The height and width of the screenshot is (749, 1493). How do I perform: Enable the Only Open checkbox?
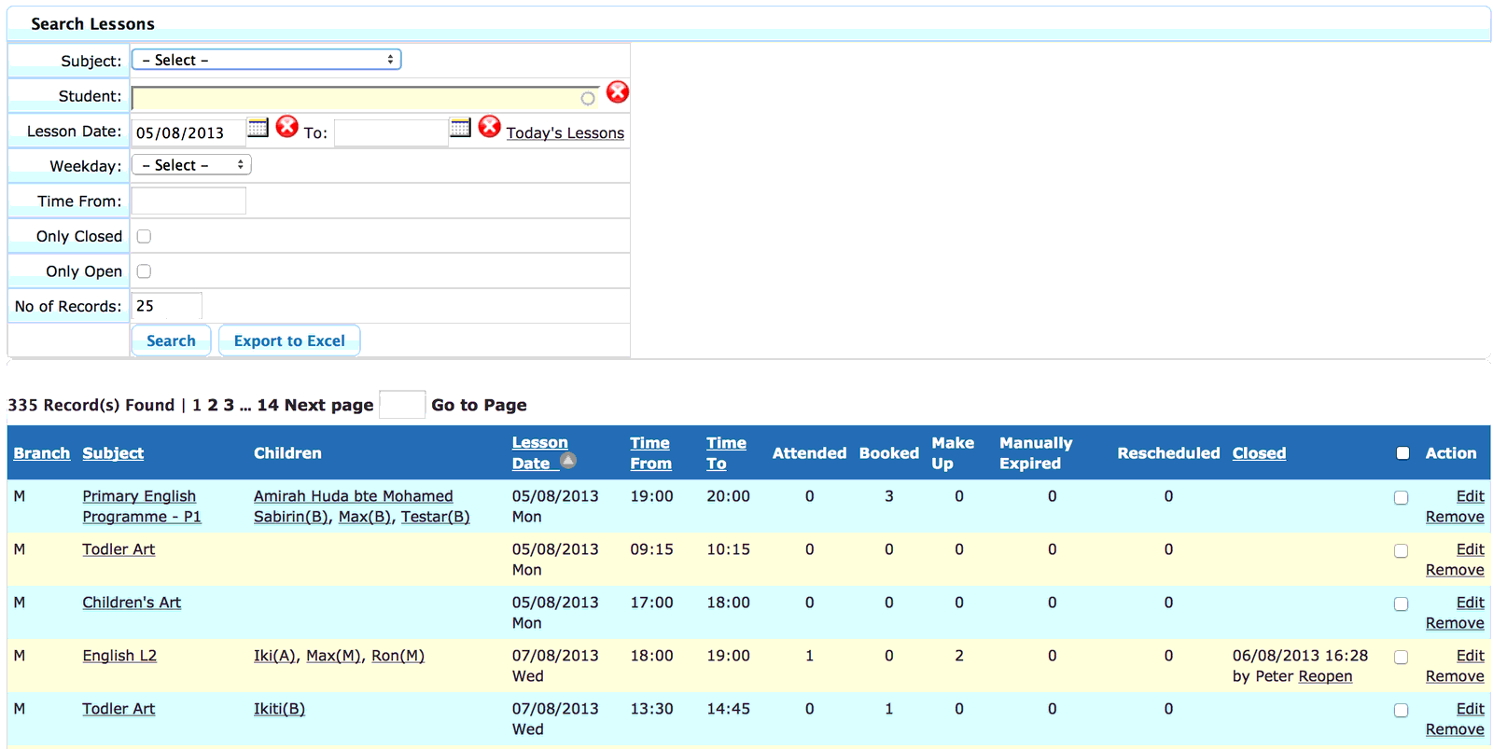coord(144,271)
